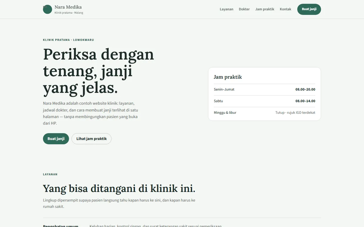Click the Senin–Jumat 08.00–20.00 hours value
Screen dimensions: 364x227
(305, 89)
